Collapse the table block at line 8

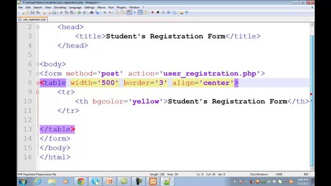point(38,83)
